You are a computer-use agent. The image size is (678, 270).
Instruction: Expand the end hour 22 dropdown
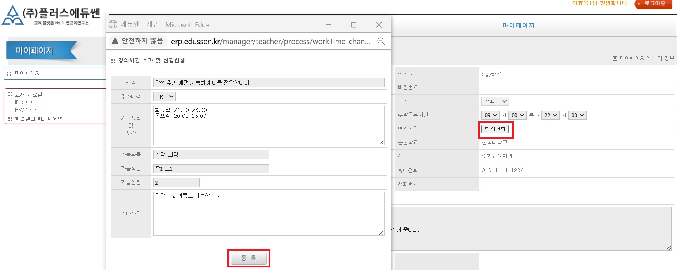(550, 115)
